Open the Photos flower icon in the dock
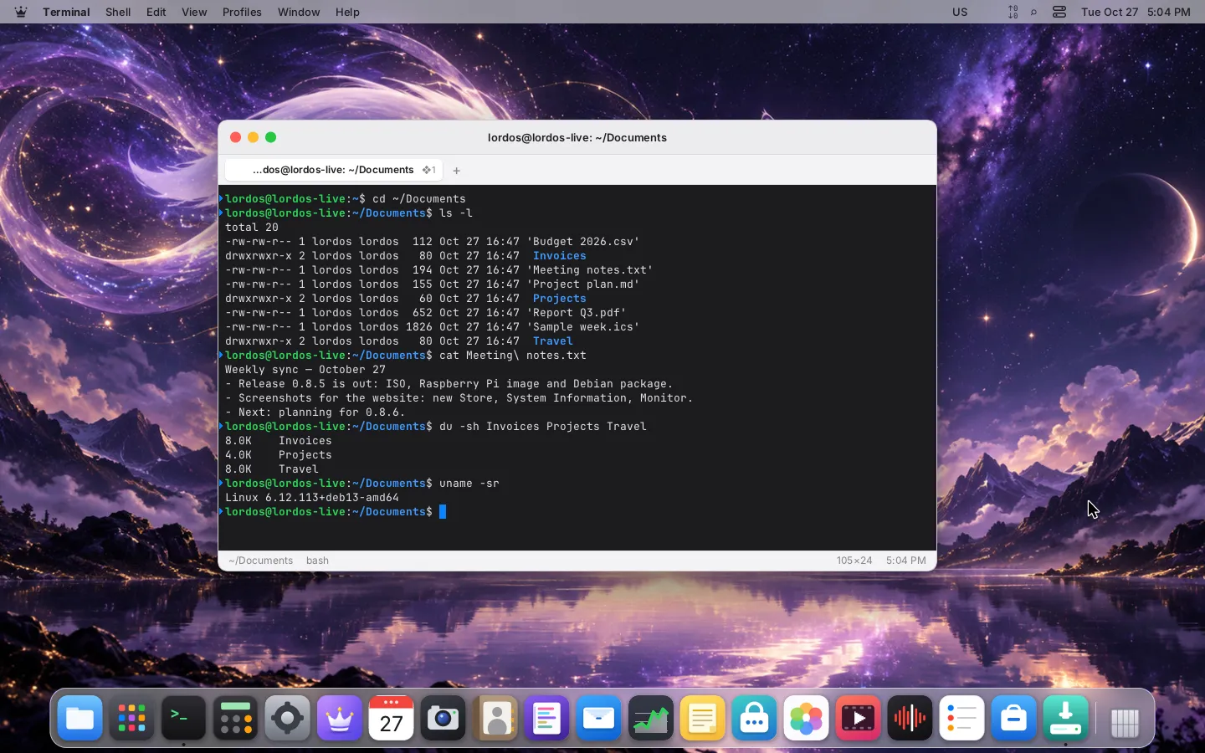 [807, 718]
